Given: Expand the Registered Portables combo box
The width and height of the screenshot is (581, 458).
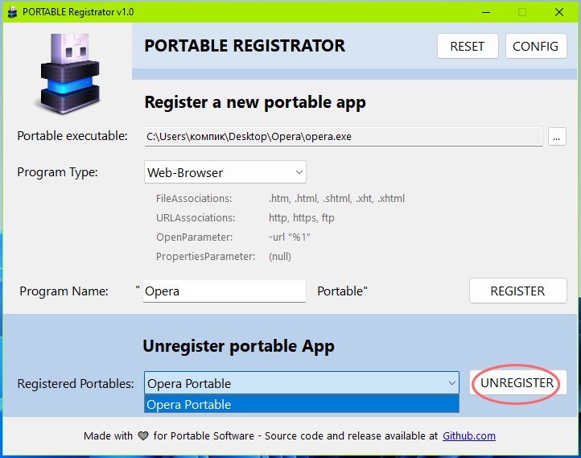Looking at the screenshot, I should point(301,383).
